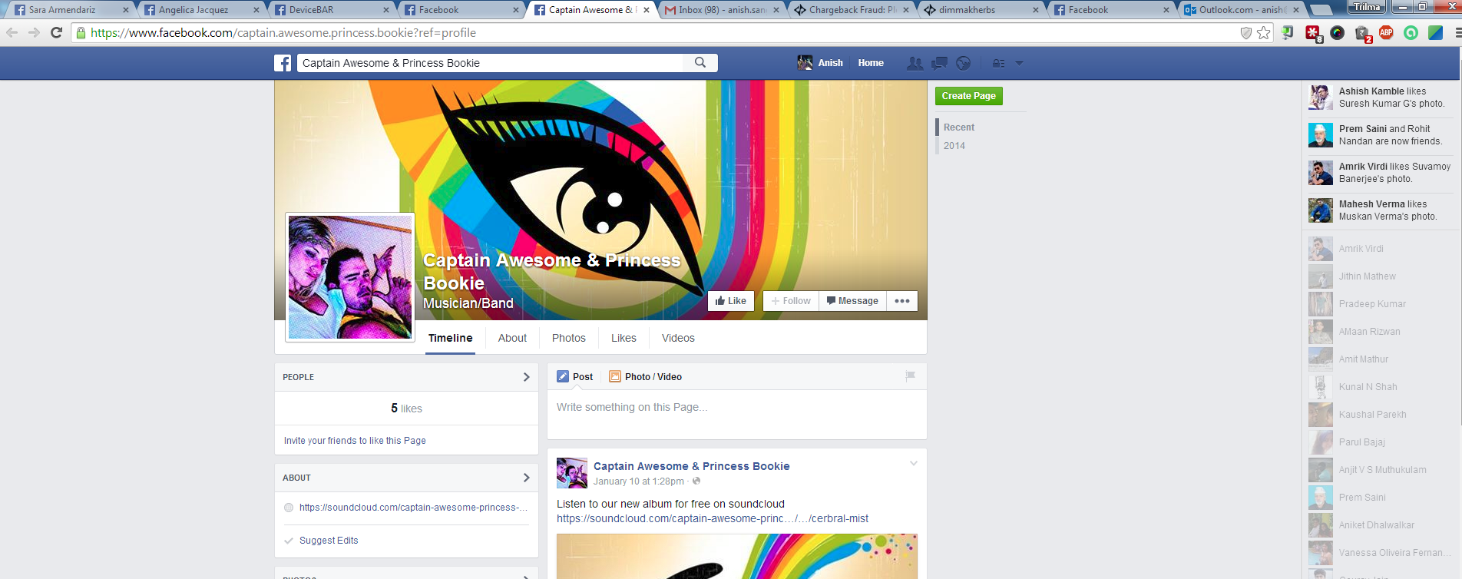Click the Follow button

[791, 301]
